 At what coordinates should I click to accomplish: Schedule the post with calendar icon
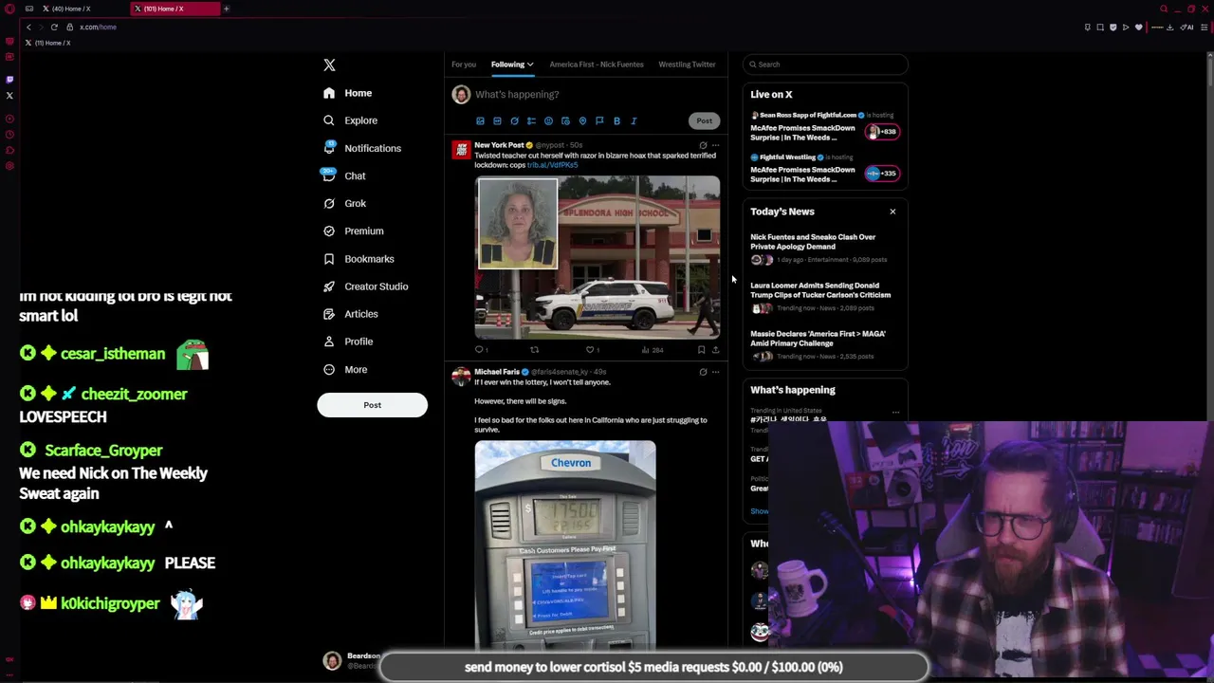tap(565, 121)
